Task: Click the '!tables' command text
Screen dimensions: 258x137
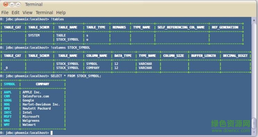Action: [x=57, y=19]
